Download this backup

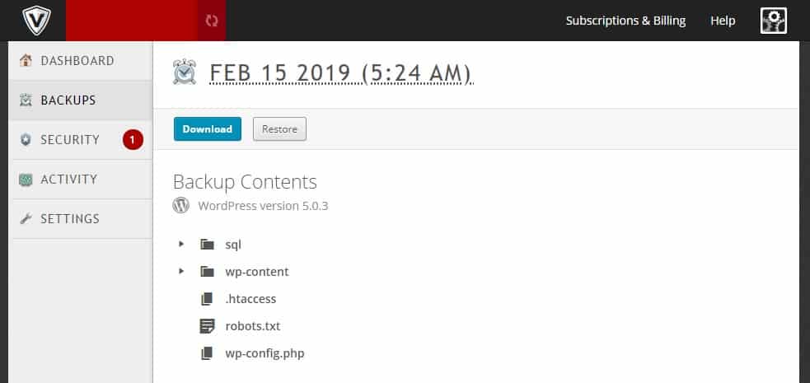[207, 129]
